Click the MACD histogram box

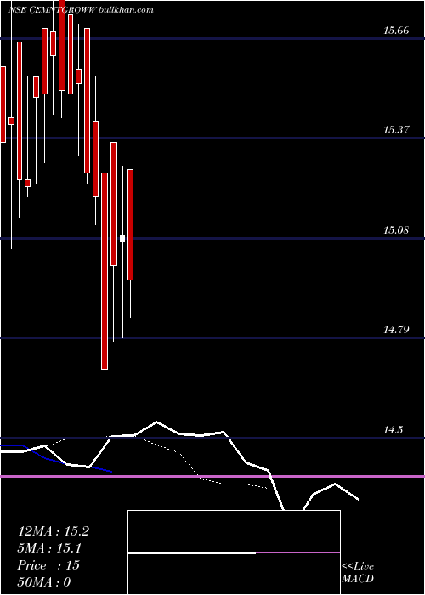coord(234,552)
